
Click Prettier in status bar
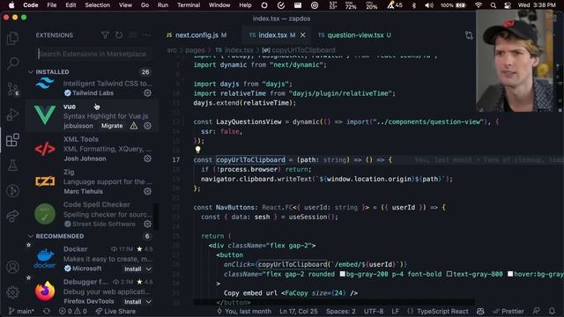click(508, 311)
